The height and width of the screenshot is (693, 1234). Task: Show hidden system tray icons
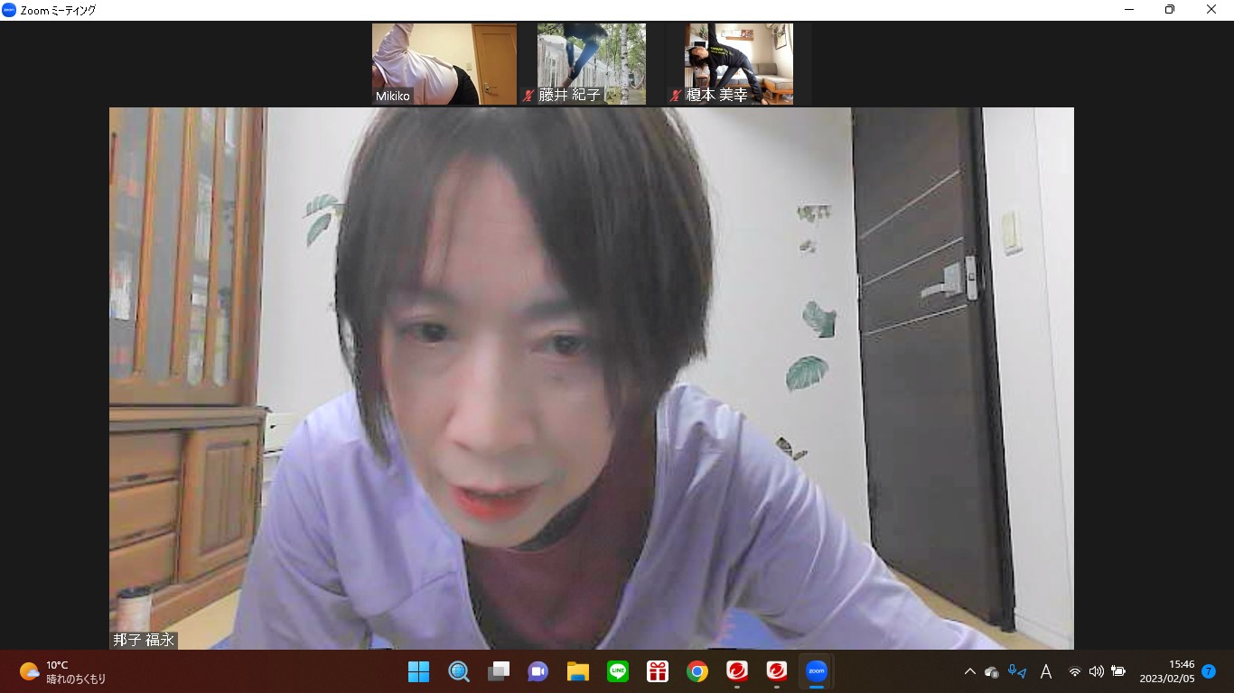(970, 671)
